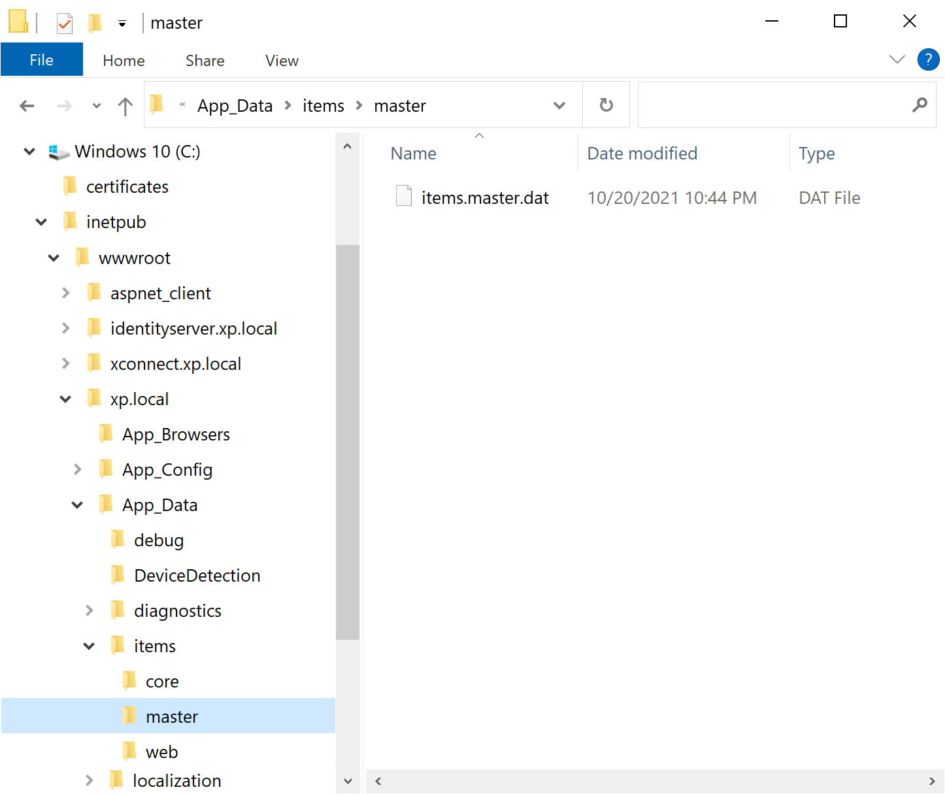Expand the ribbon with chevron

pyautogui.click(x=897, y=60)
